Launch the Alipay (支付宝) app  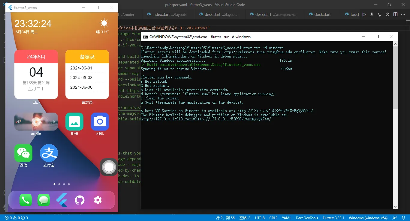point(49,153)
